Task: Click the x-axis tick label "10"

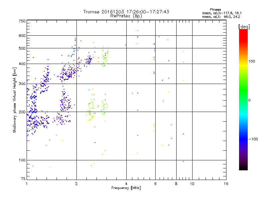Action: pos(192,184)
